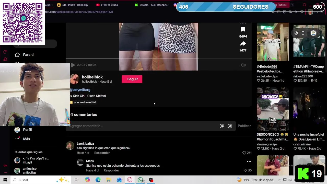Open the holibeibiok profile name
Image resolution: width=327 pixels, height=184 pixels.
coord(92,77)
